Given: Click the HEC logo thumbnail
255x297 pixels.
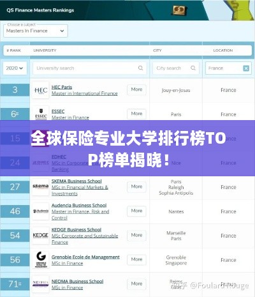Looking at the screenshot, I should point(41,90).
